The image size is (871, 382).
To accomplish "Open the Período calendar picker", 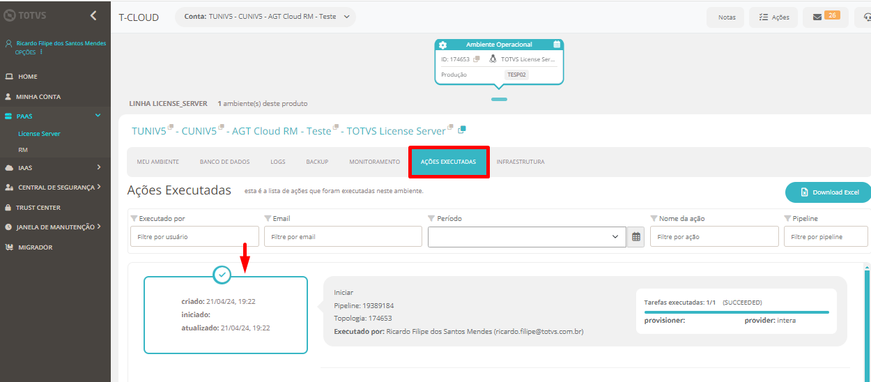I will click(x=635, y=237).
